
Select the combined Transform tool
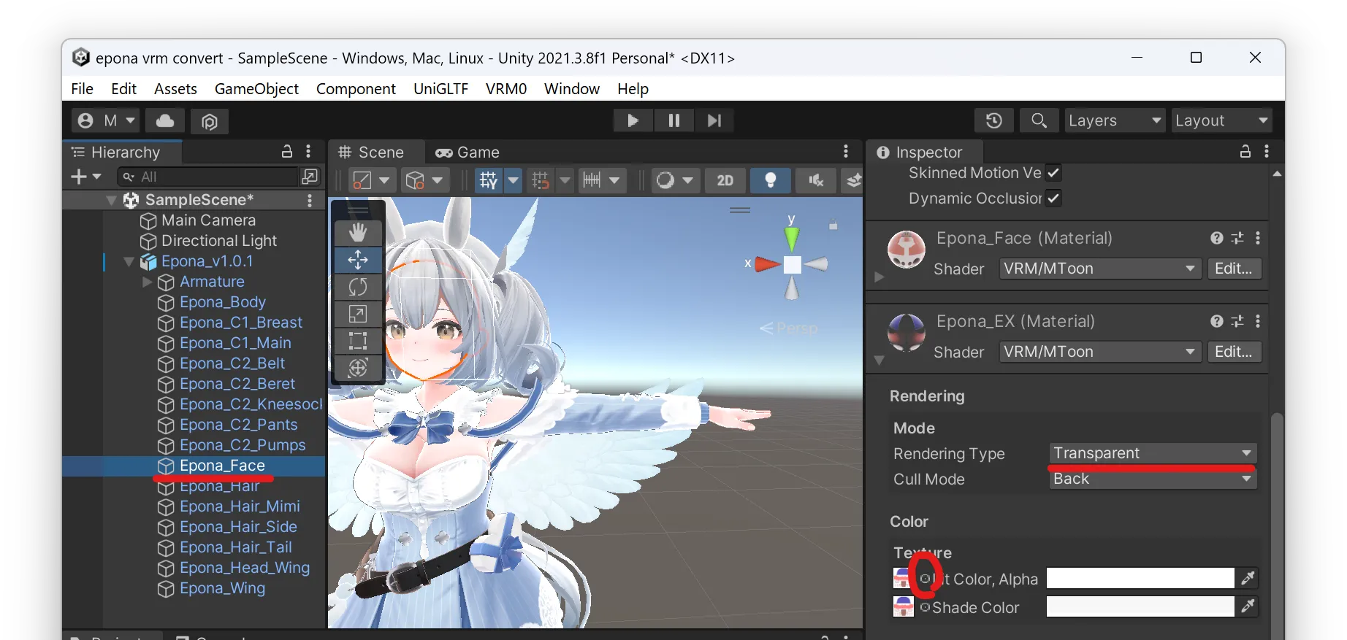358,368
